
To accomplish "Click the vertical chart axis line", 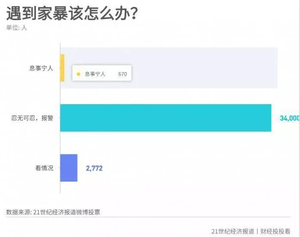I will [x=60, y=118].
